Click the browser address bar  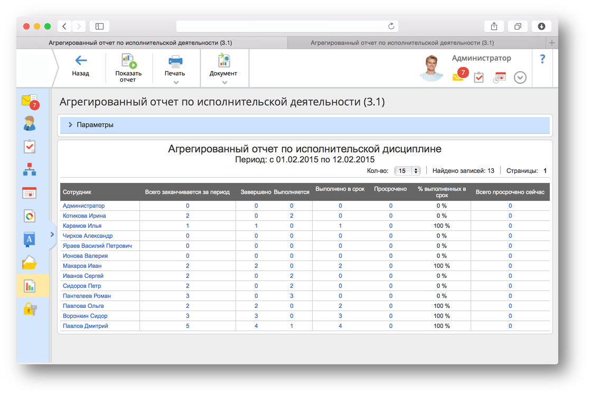point(287,26)
